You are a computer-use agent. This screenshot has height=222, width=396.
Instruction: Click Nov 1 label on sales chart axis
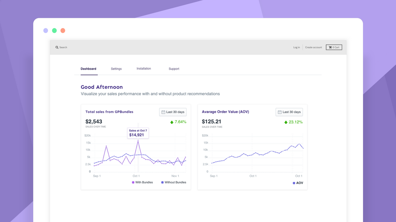click(x=175, y=176)
